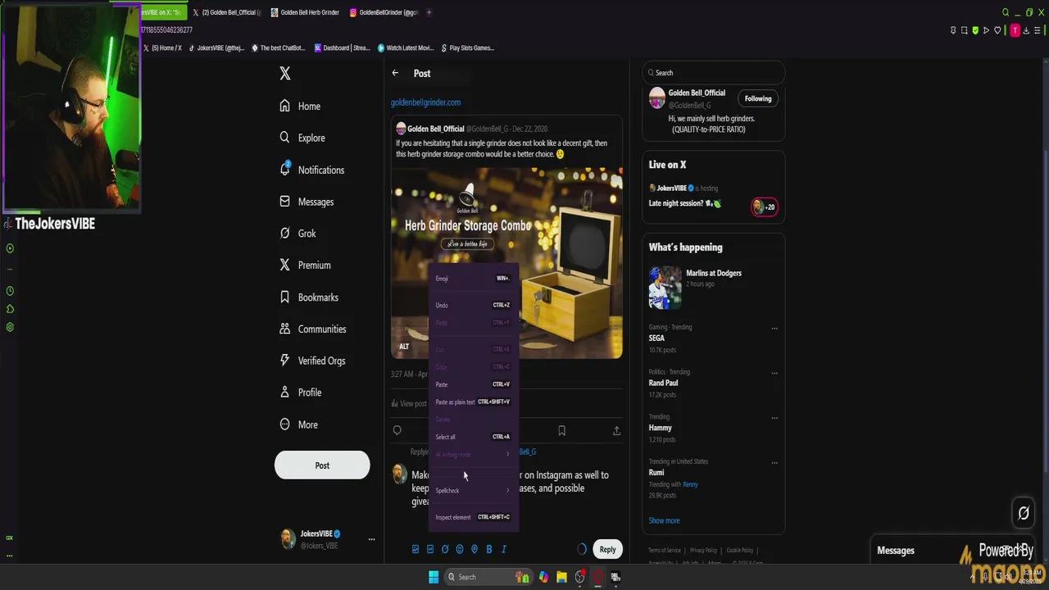The height and width of the screenshot is (590, 1049).
Task: Open the goldenbellgrinder.com link
Action: 425,102
